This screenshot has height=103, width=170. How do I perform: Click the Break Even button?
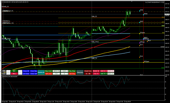click(88, 71)
